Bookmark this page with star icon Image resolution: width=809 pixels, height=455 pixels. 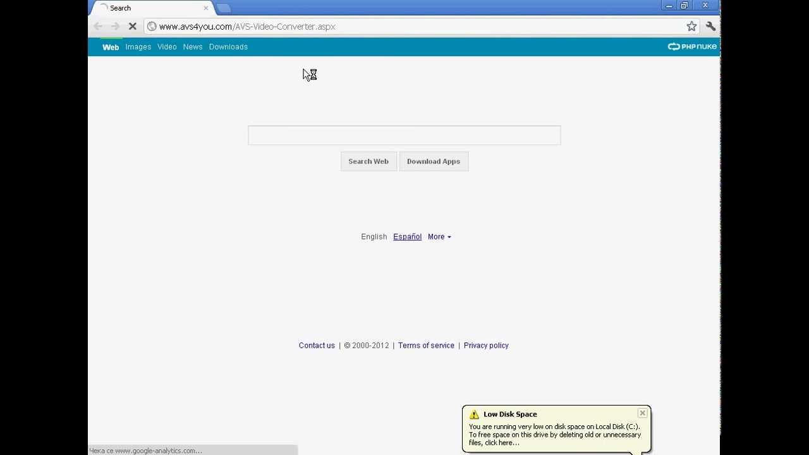click(x=691, y=27)
